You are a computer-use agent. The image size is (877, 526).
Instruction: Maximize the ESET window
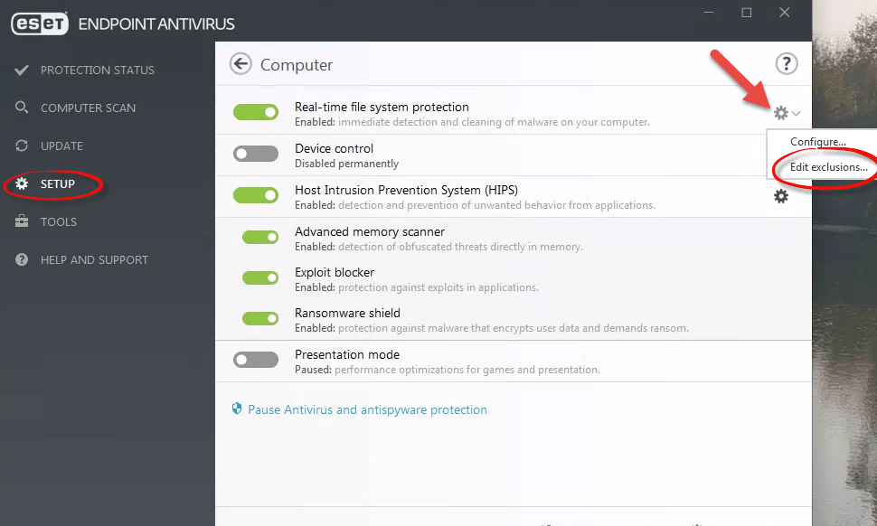[x=746, y=13]
